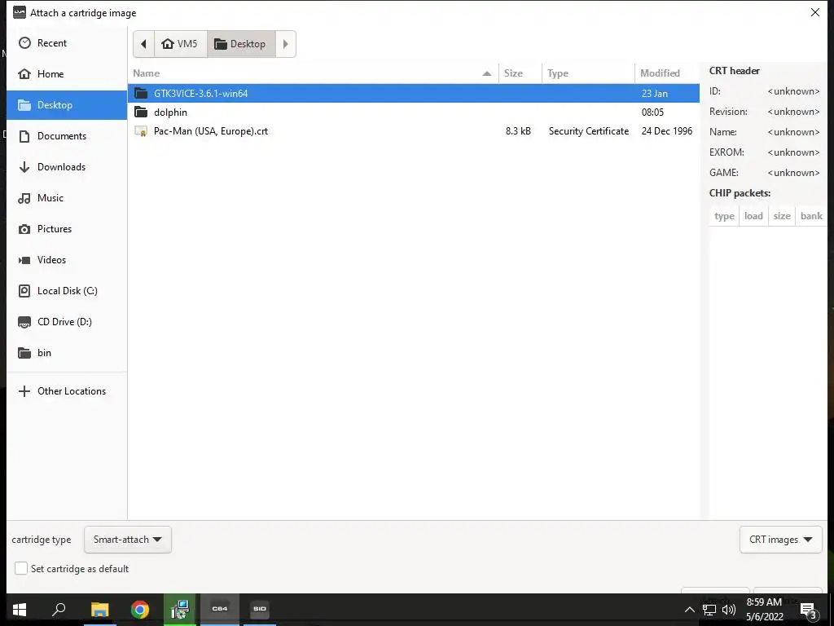Viewport: 834px width, 626px height.
Task: Launch Google Chrome from the taskbar
Action: pos(140,610)
